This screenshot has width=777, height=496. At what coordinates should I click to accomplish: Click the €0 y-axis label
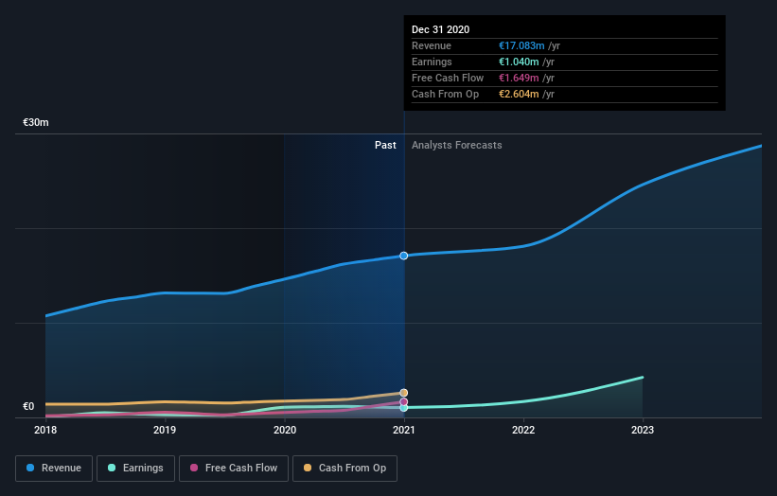28,406
